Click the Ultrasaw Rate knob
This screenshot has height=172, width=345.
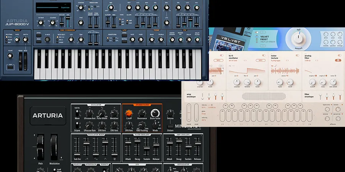[89, 125]
